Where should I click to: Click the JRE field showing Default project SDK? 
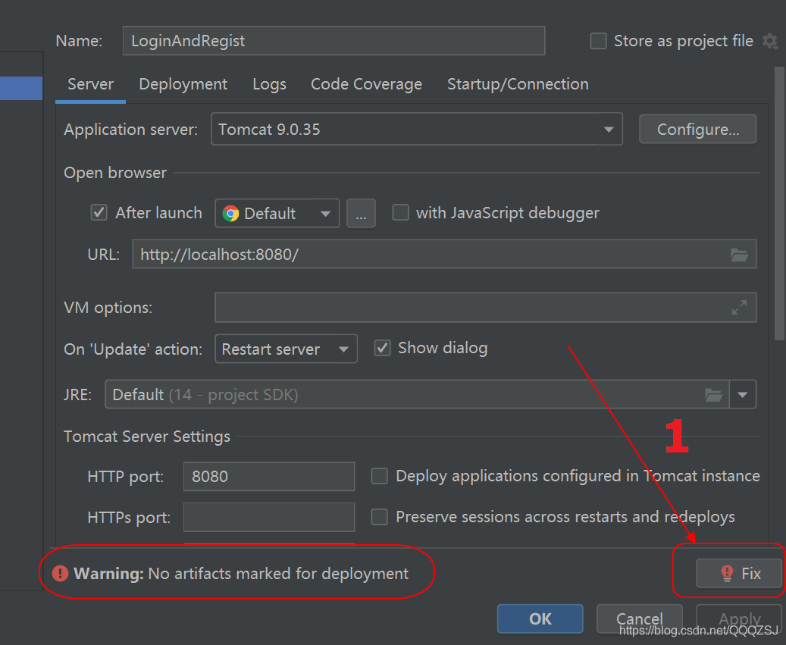click(417, 395)
